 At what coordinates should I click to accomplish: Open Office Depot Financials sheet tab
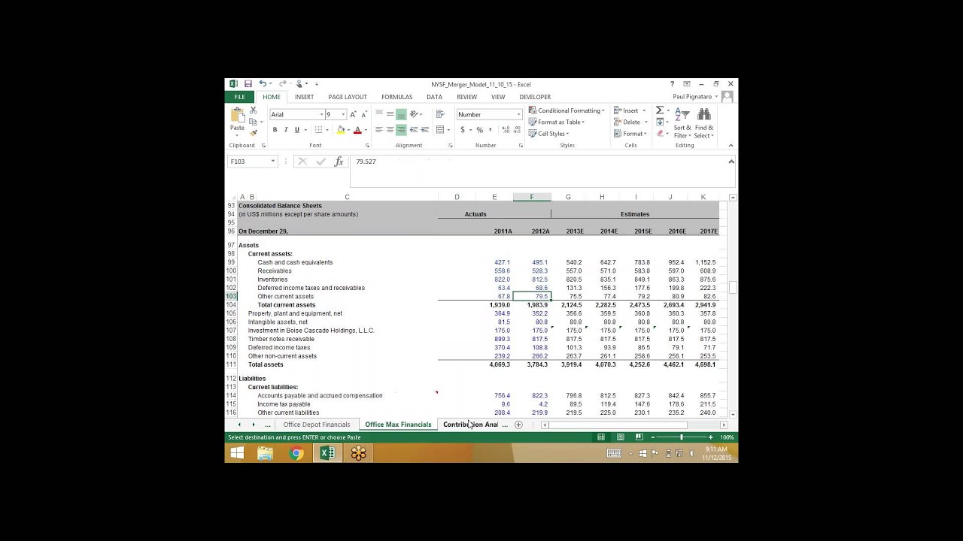click(x=317, y=425)
